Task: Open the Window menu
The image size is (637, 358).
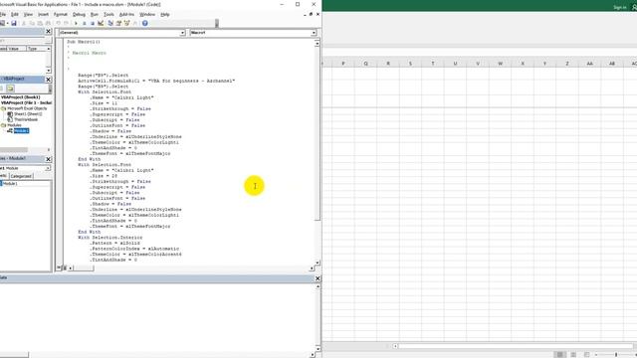Action: (147, 14)
